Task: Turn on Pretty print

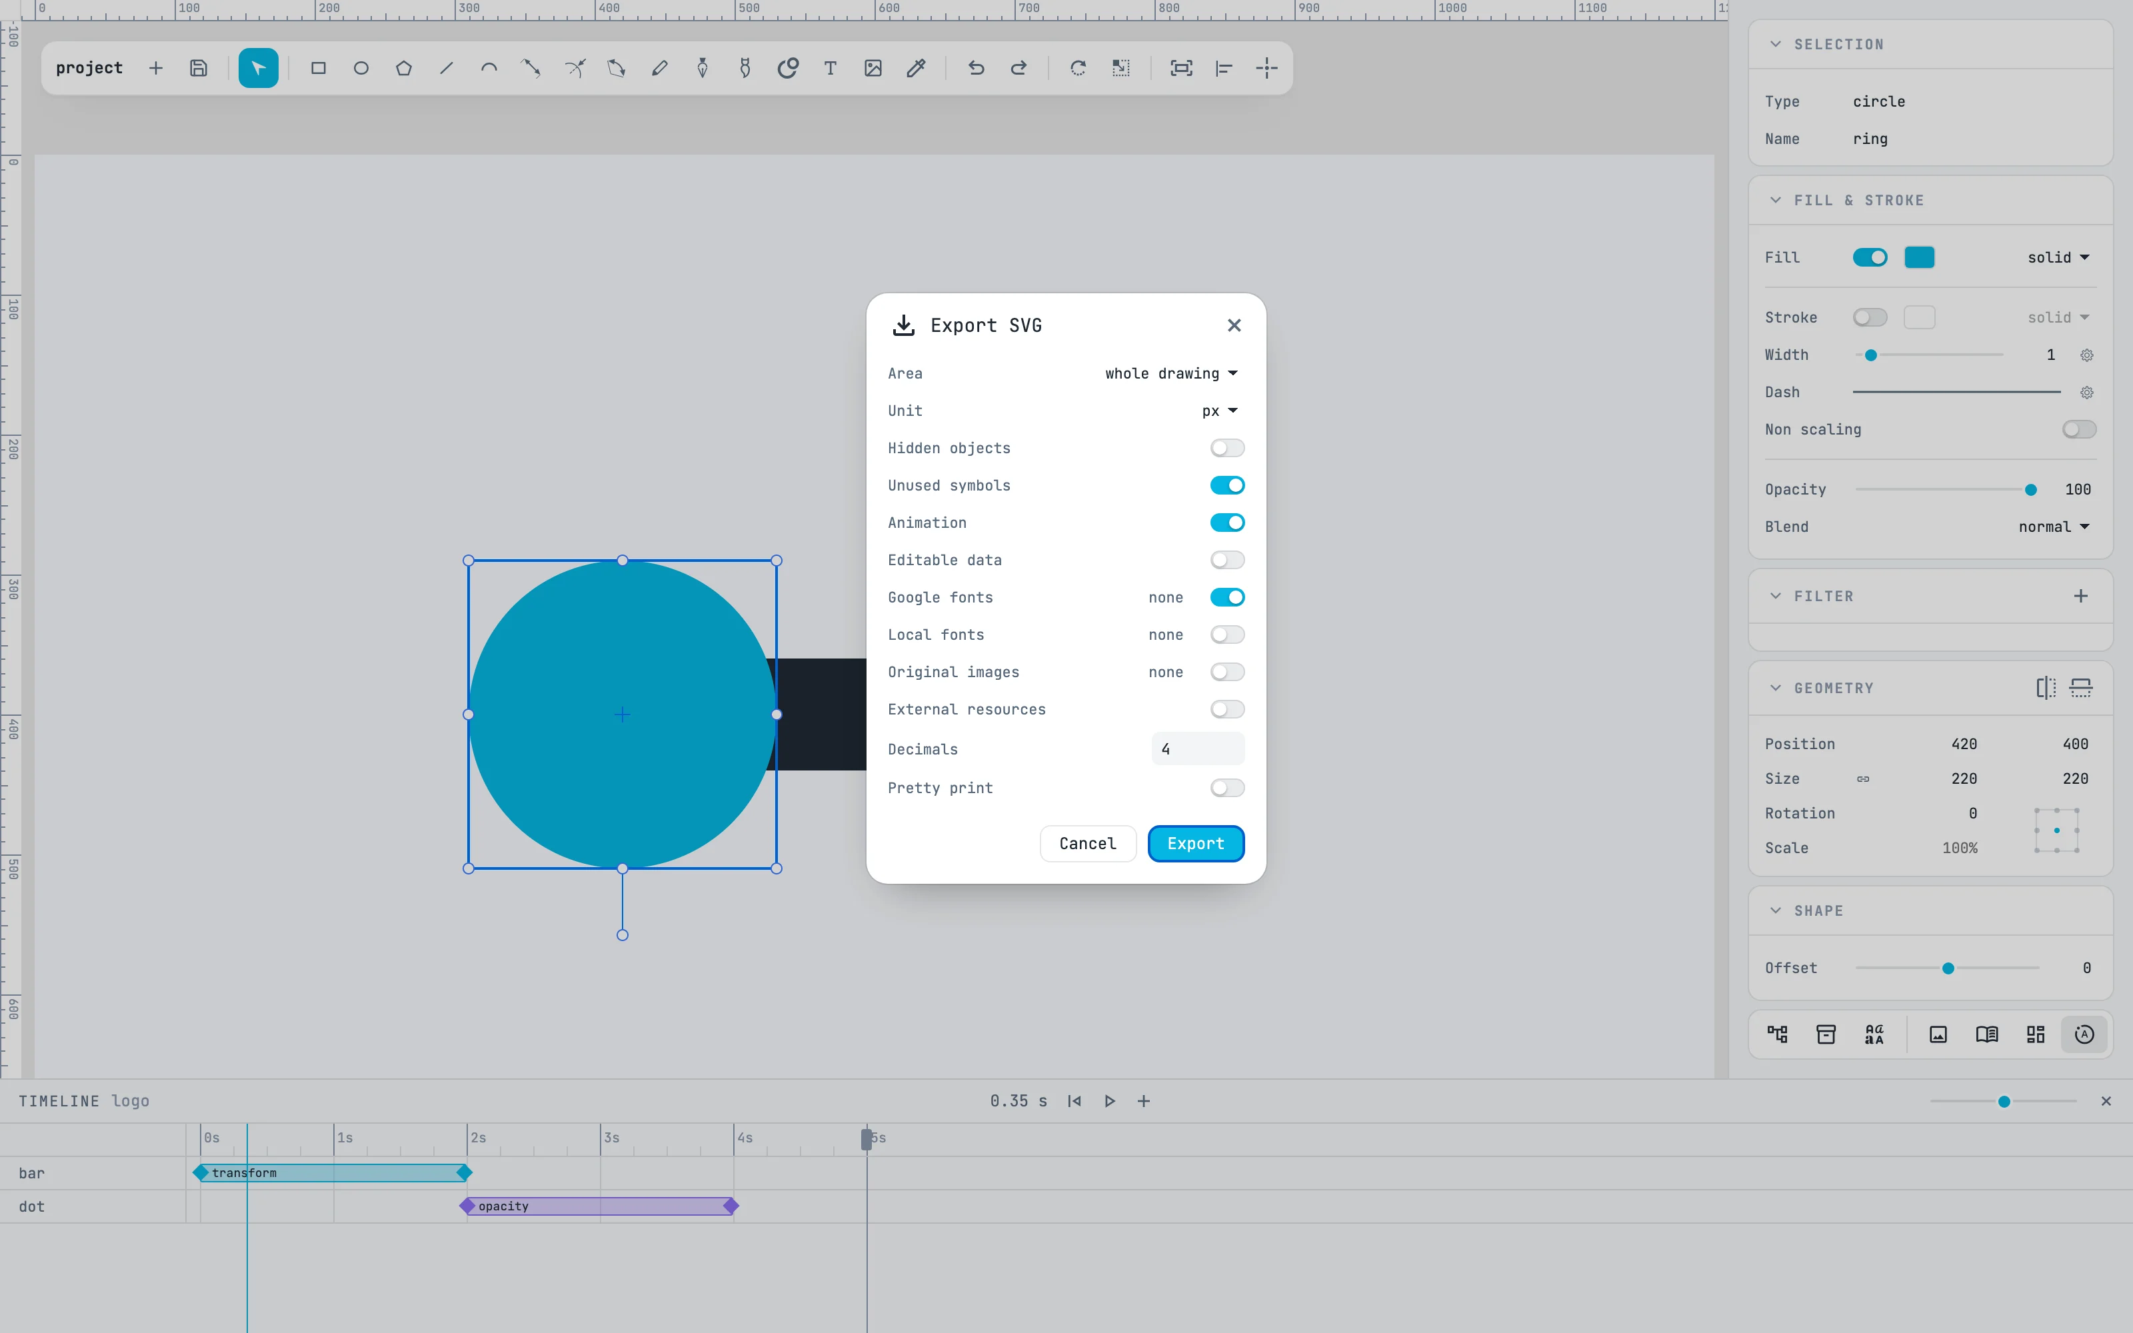Action: [x=1227, y=787]
